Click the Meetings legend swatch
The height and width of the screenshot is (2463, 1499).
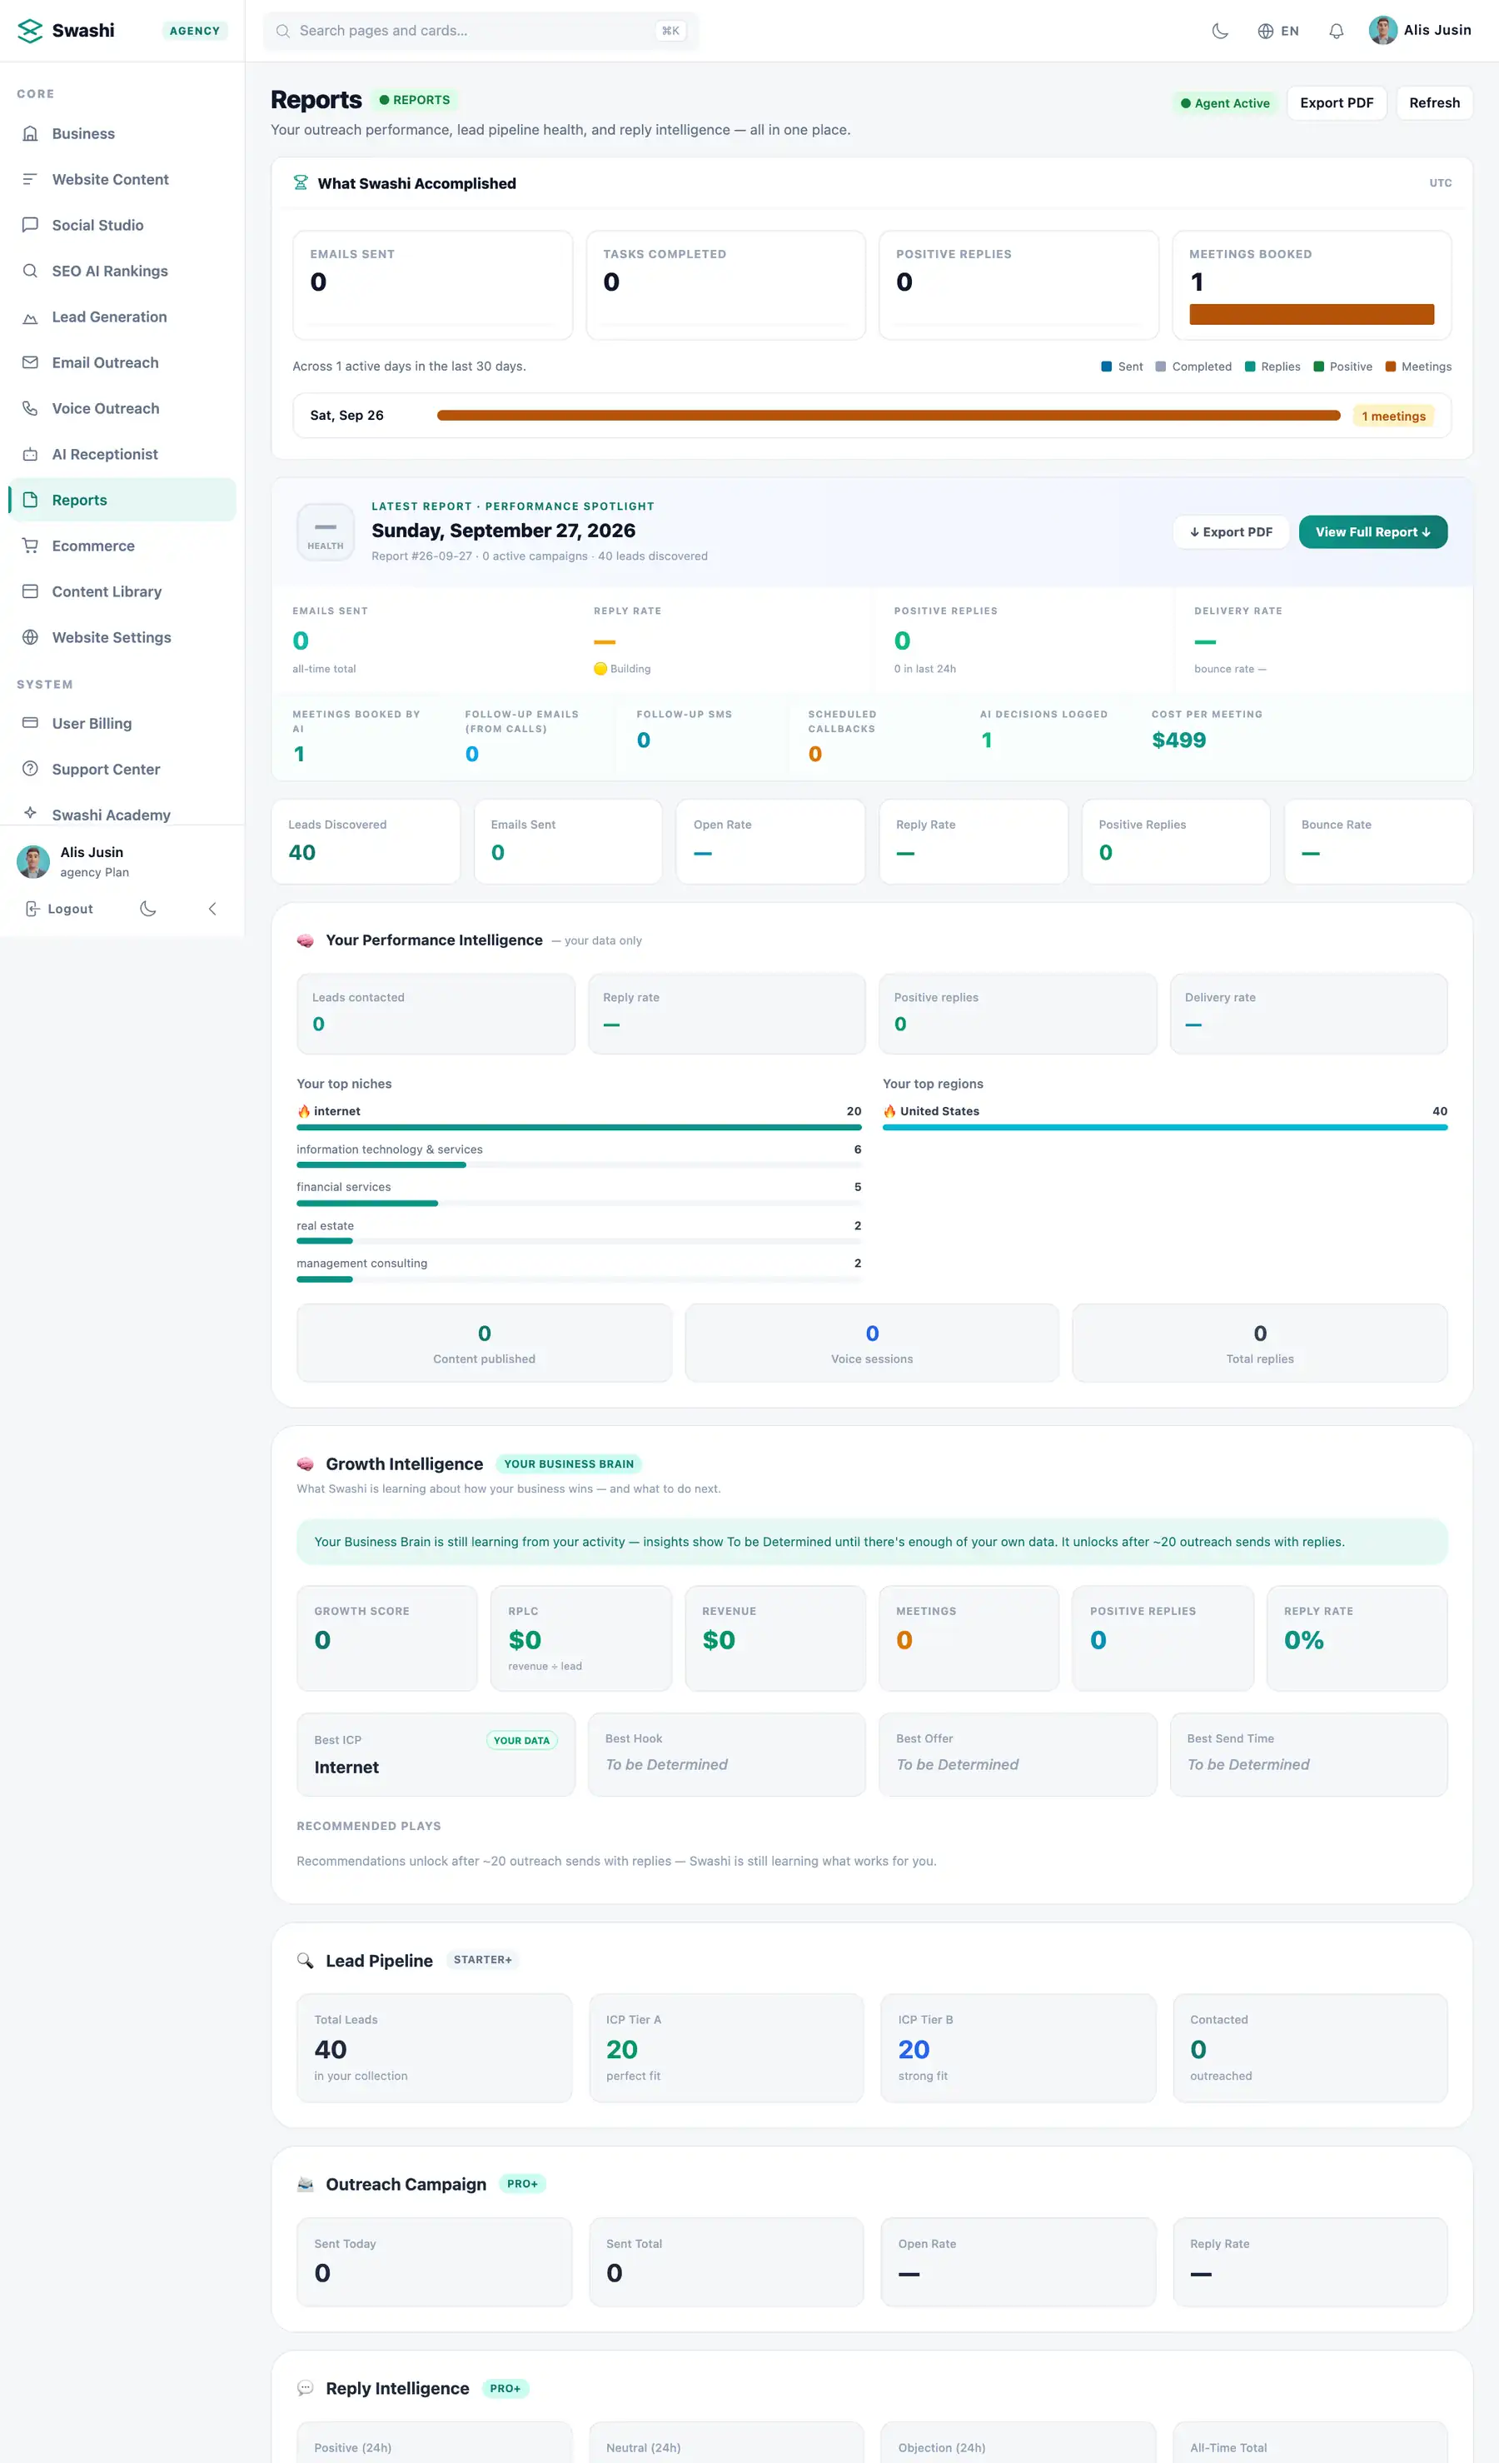(1390, 366)
